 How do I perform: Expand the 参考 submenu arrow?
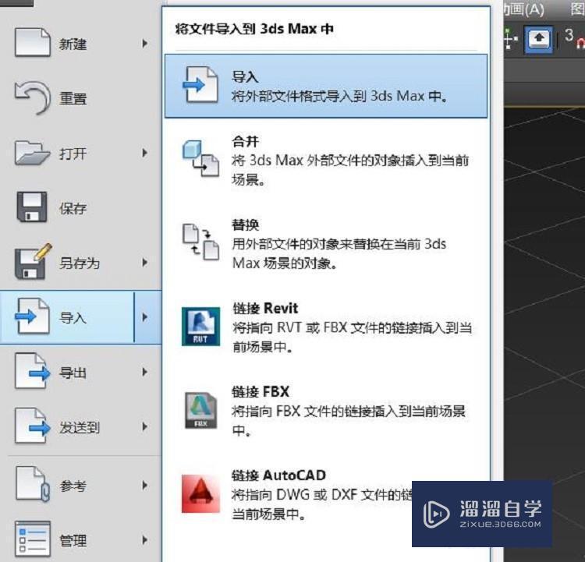[x=145, y=485]
